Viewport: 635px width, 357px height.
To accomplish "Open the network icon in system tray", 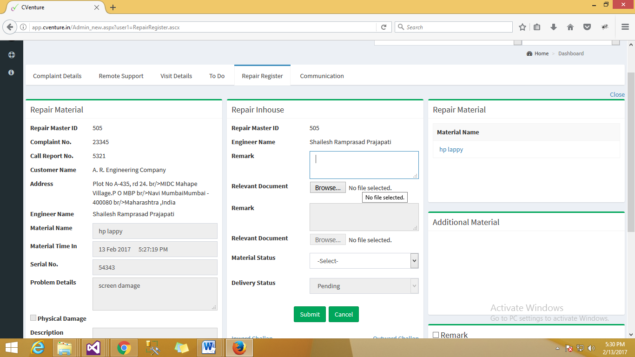I will tap(580, 348).
